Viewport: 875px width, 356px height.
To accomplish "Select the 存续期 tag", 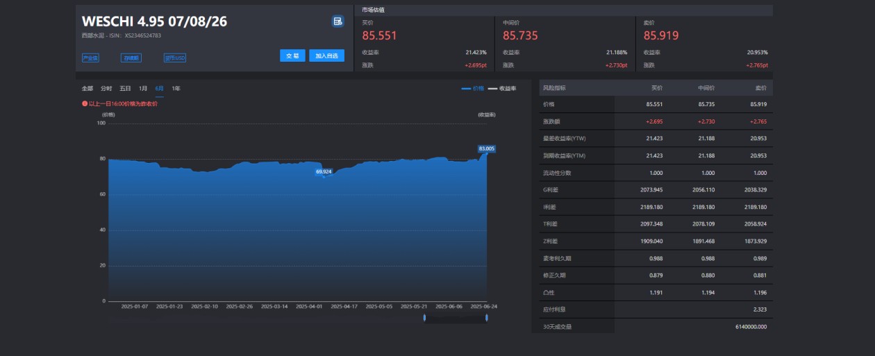I will pyautogui.click(x=131, y=58).
